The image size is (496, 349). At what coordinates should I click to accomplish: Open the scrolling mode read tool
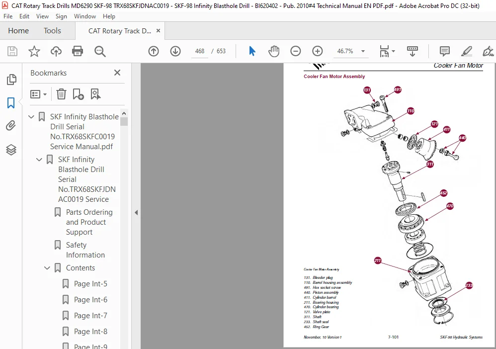click(x=412, y=51)
